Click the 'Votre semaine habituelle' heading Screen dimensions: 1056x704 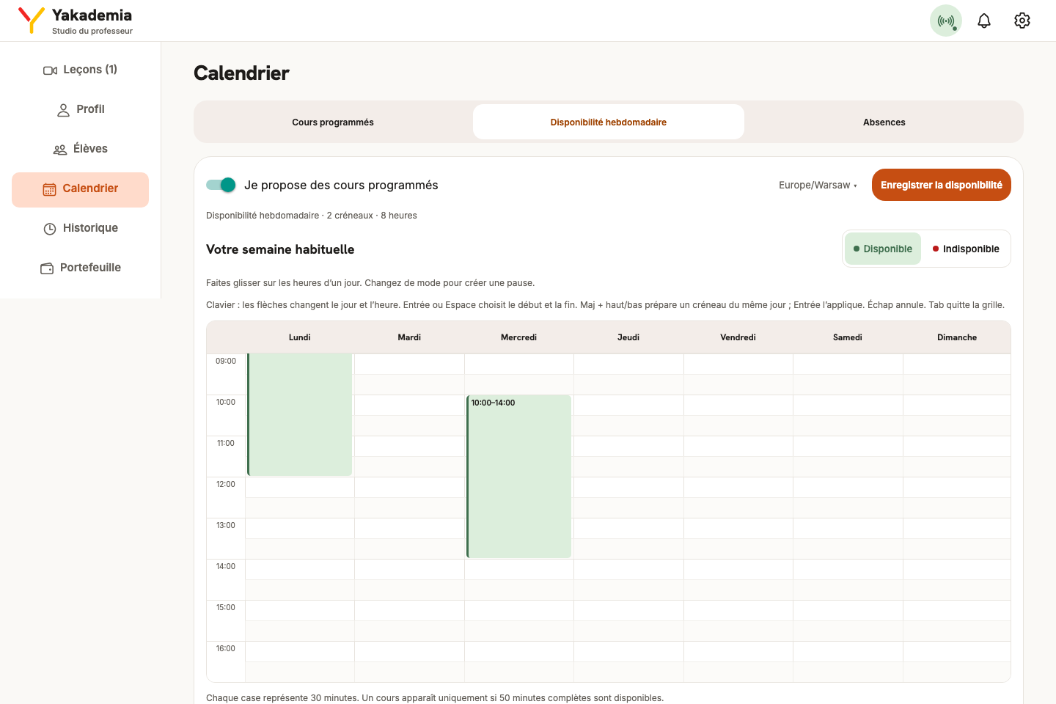tap(280, 249)
